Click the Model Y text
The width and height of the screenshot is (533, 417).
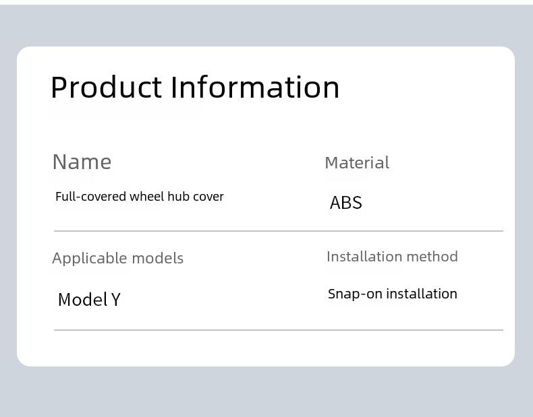89,300
